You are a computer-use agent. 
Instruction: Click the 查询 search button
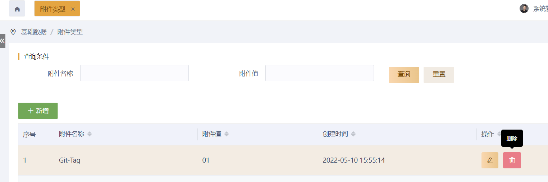(404, 74)
